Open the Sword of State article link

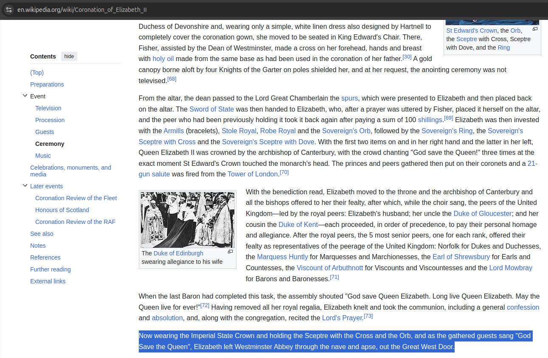tap(211, 109)
